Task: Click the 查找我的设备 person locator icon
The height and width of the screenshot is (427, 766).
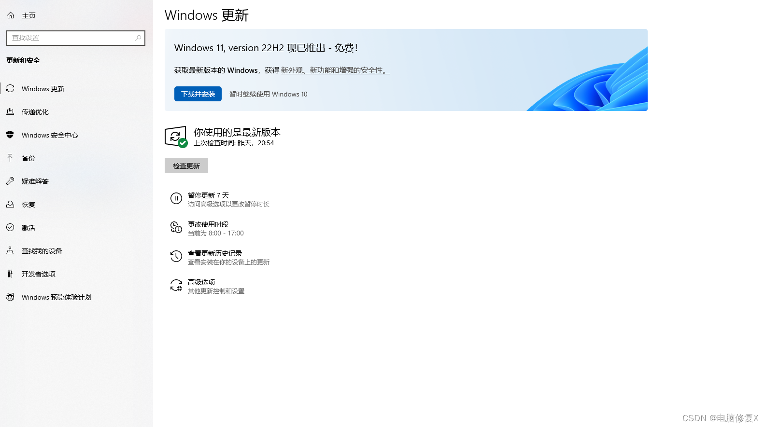Action: 10,251
